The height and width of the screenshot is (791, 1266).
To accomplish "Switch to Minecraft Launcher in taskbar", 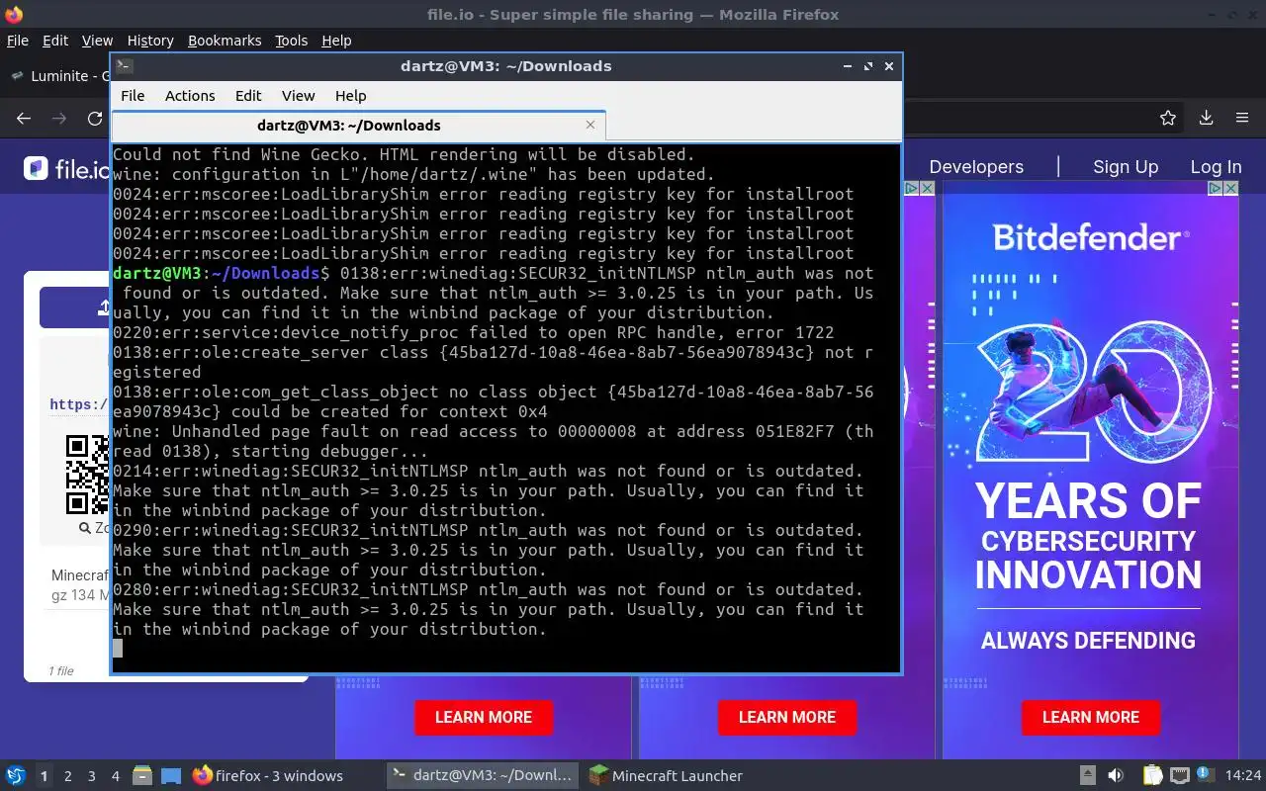I will (x=666, y=776).
